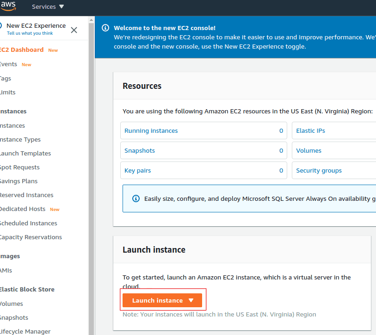
Task: Expand the Services menu dropdown
Action: tap(47, 6)
